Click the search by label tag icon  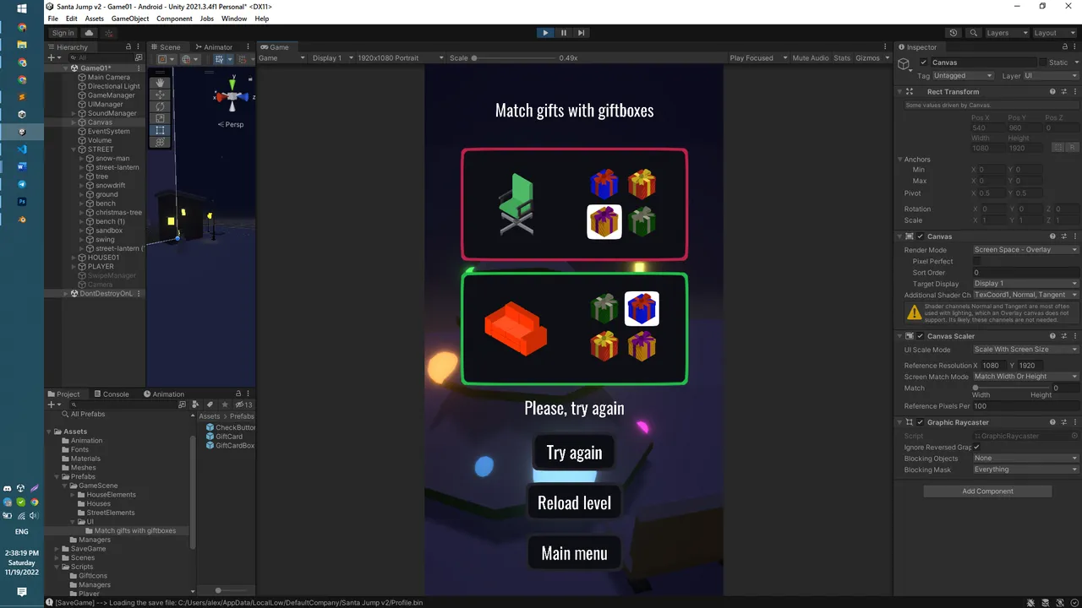210,404
